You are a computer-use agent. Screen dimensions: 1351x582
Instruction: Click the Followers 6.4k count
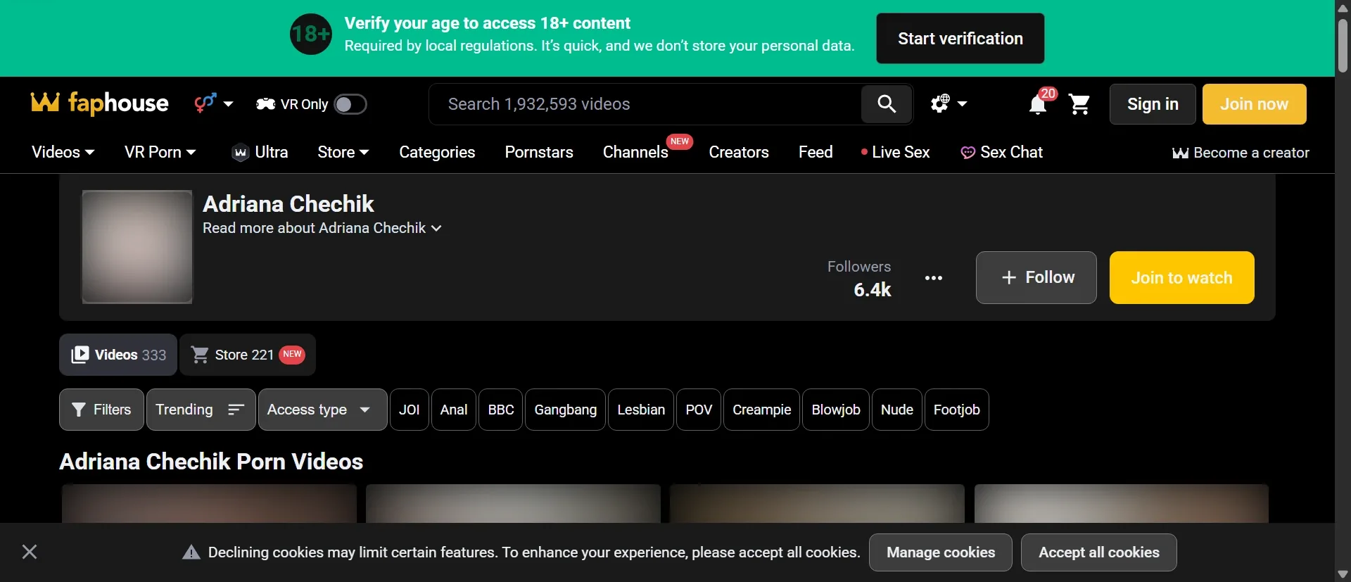click(x=859, y=279)
